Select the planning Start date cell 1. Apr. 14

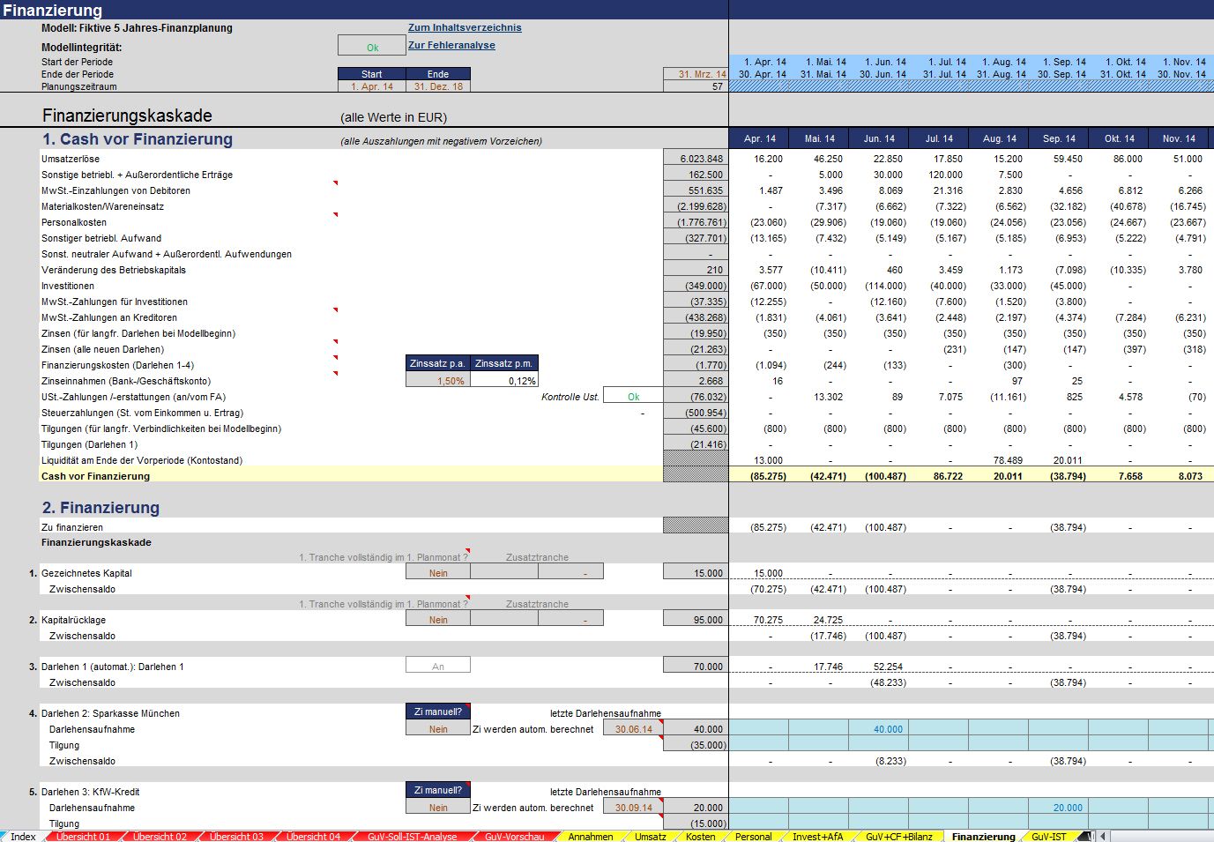[x=371, y=86]
